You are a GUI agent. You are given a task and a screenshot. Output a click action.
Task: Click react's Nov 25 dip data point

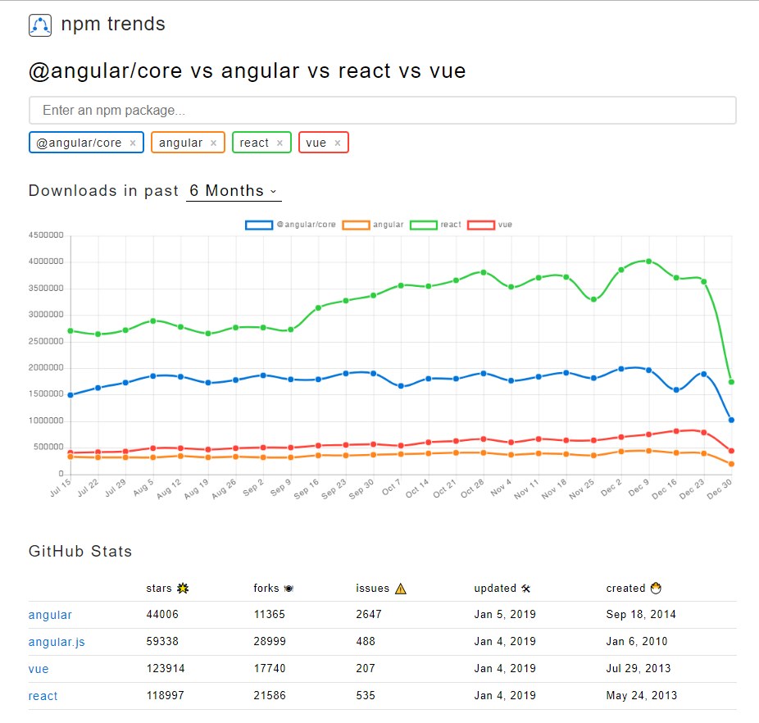tap(594, 300)
